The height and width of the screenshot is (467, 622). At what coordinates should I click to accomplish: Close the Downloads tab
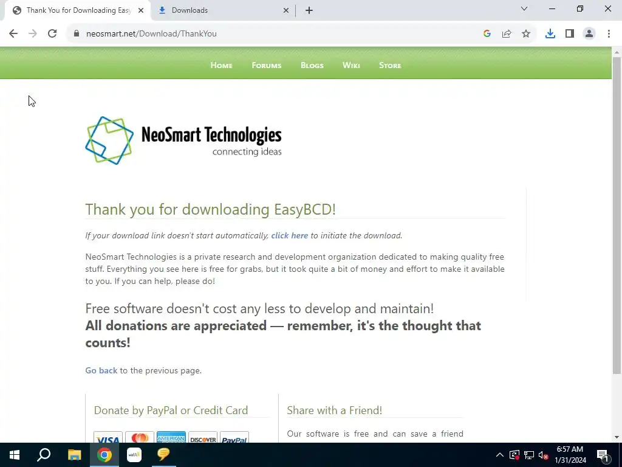coord(286,10)
